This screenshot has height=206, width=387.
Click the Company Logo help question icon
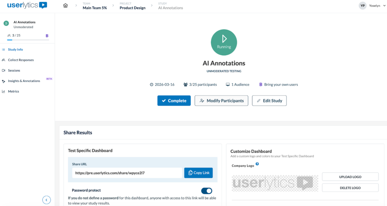pos(257,164)
